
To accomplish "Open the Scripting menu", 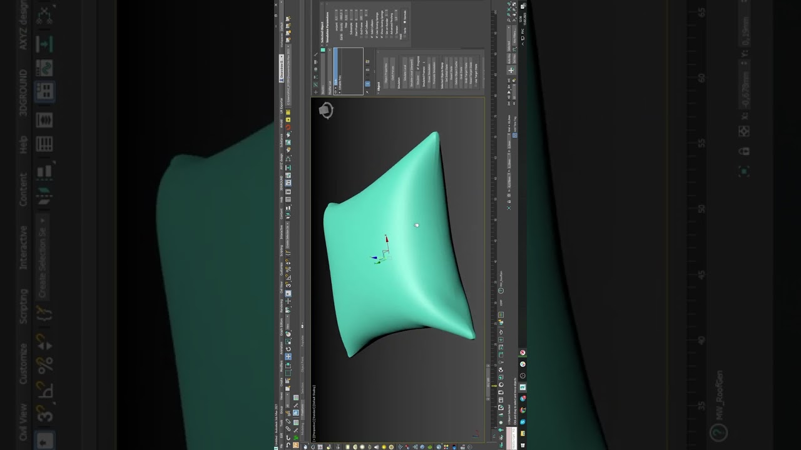I will tap(282, 250).
